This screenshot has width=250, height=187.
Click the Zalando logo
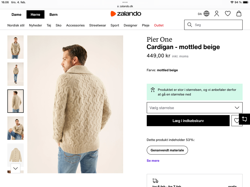coord(126,14)
